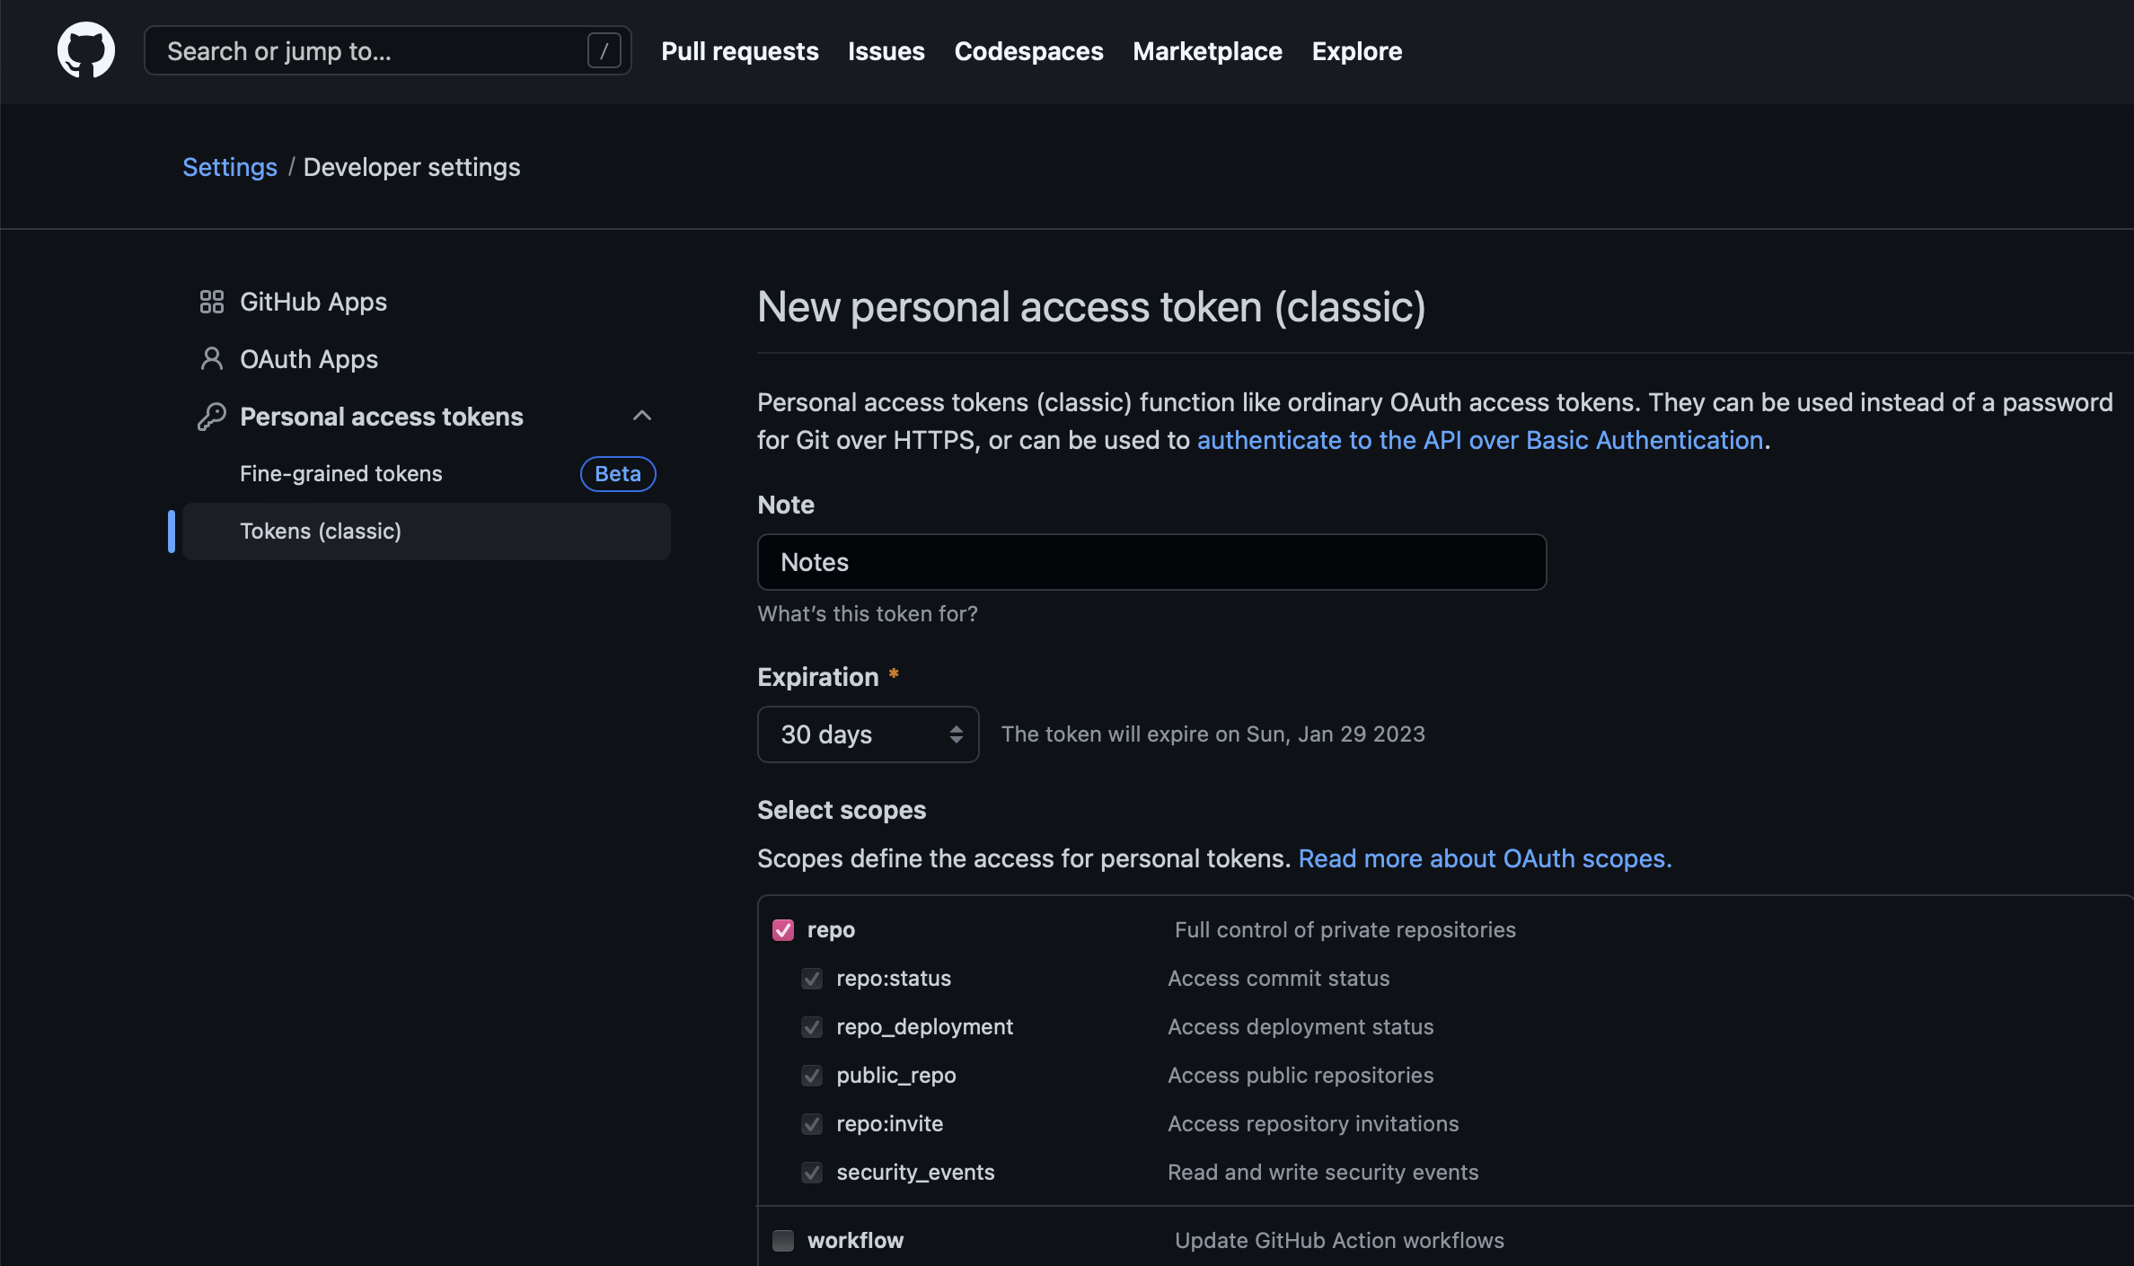This screenshot has width=2134, height=1266.
Task: Toggle the repo:status checkbox
Action: (812, 979)
